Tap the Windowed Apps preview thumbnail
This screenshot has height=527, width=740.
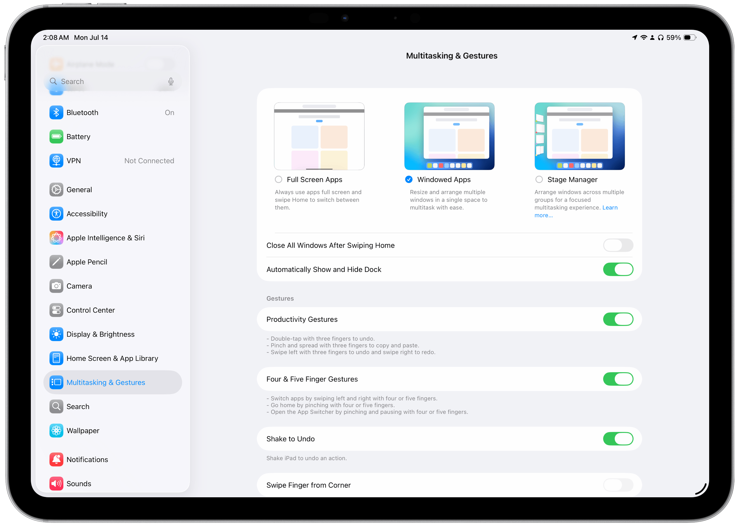(x=449, y=136)
